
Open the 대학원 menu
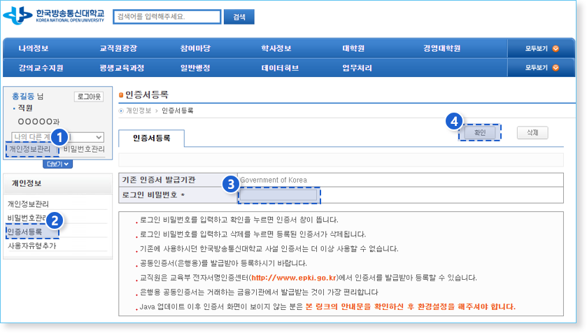pyautogui.click(x=353, y=48)
